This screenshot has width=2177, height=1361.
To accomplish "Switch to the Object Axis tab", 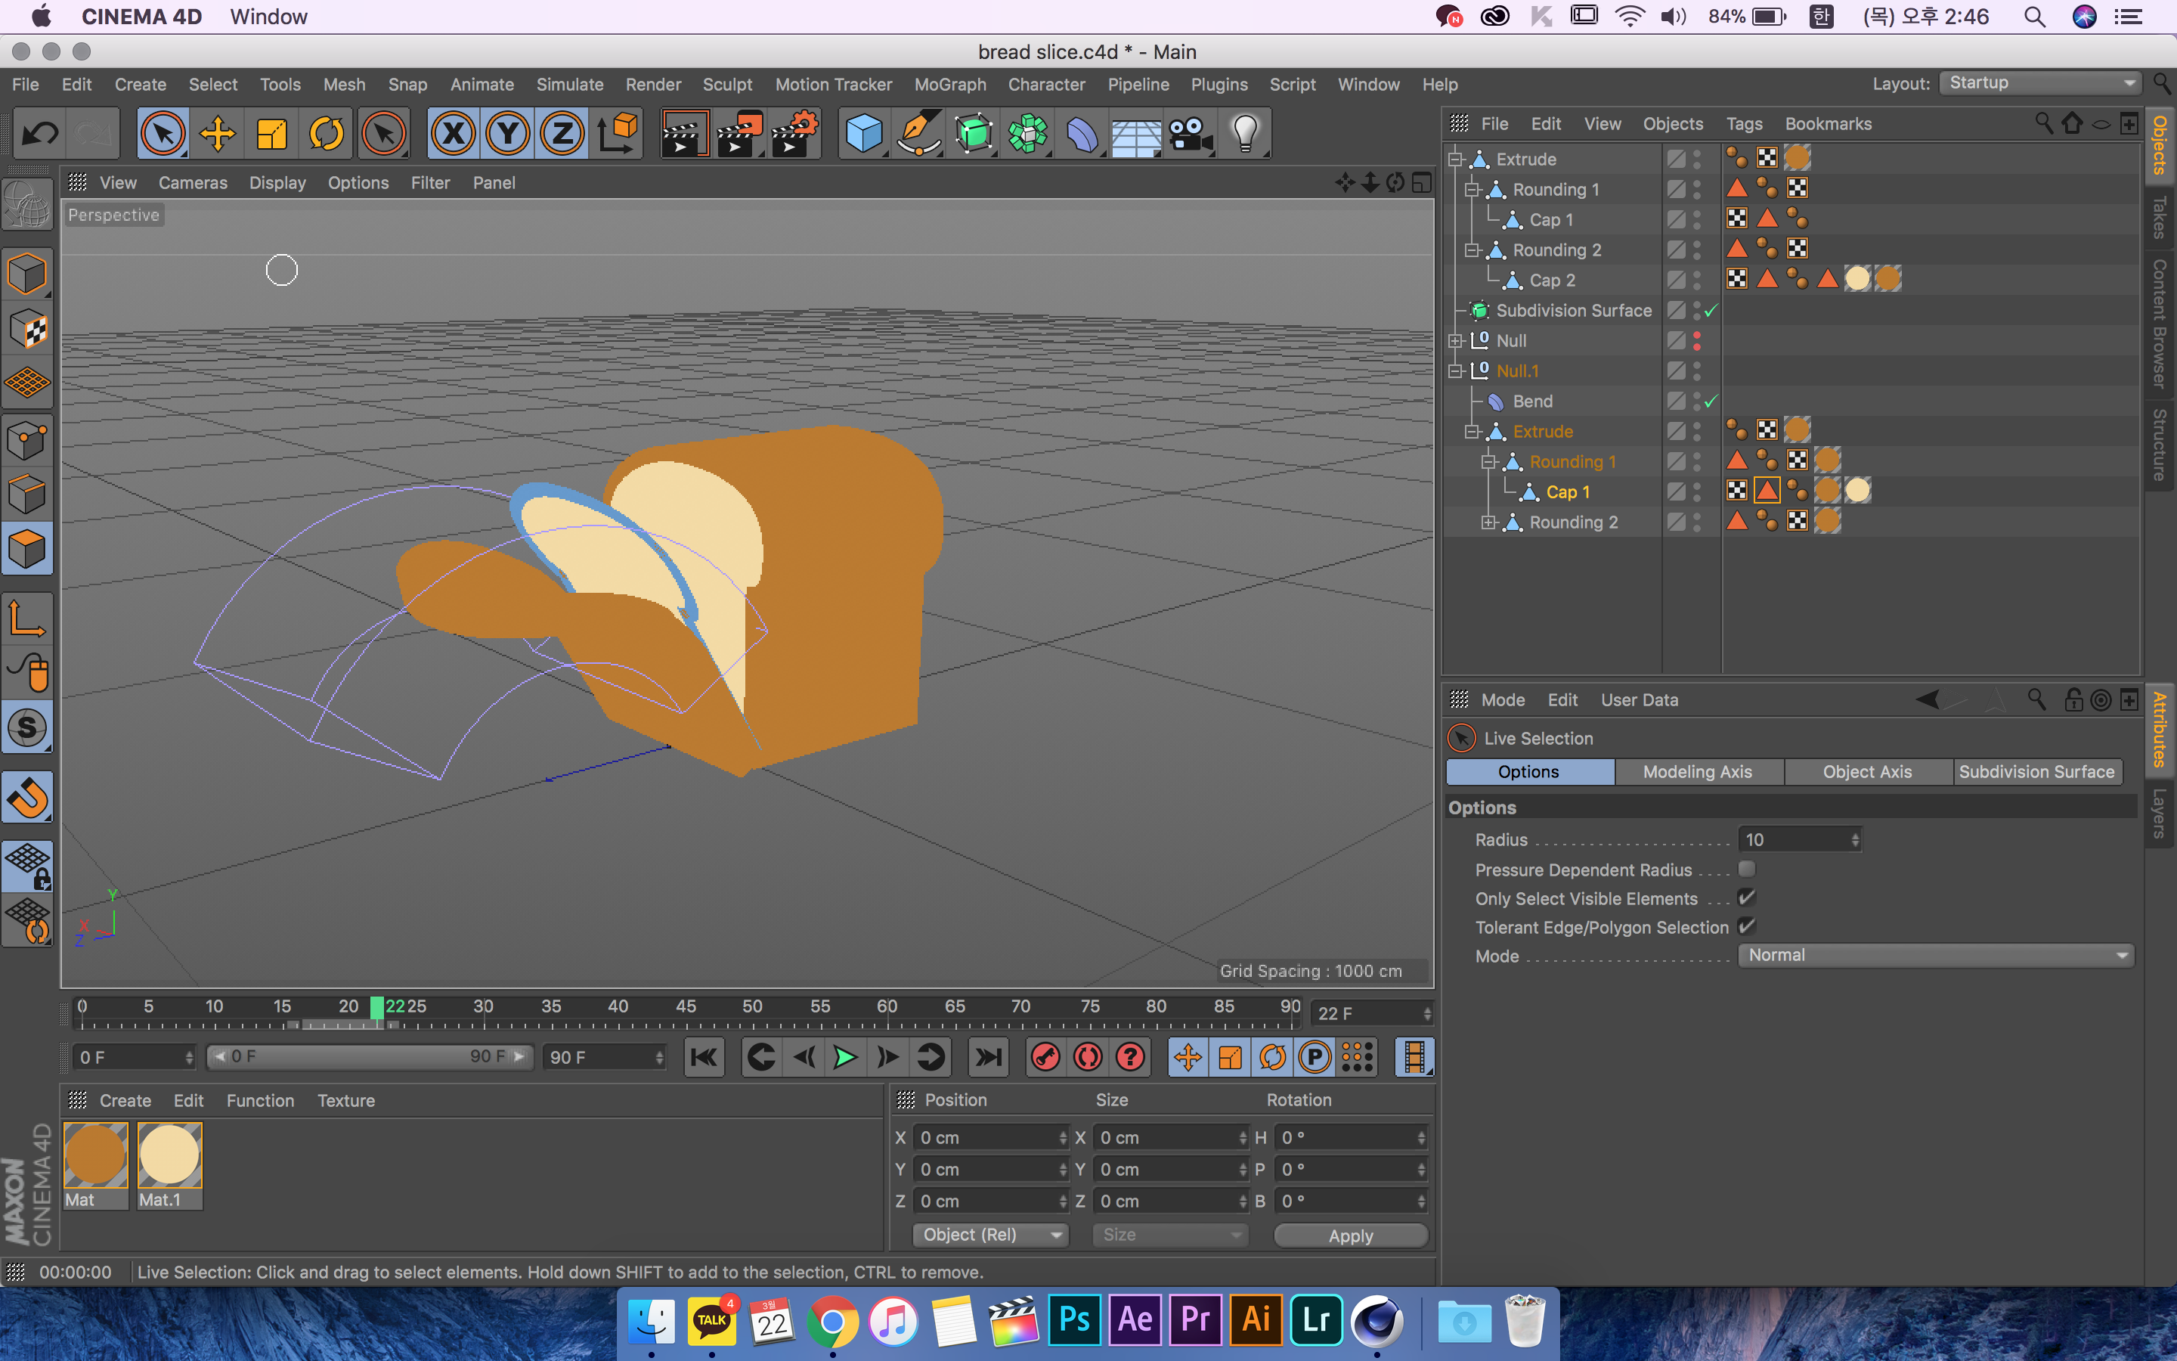I will click(x=1868, y=771).
